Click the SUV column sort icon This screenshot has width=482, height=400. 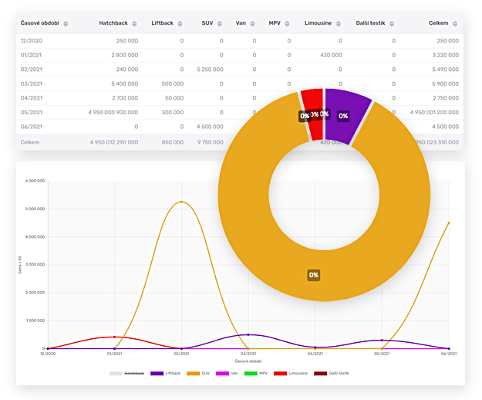[220, 23]
